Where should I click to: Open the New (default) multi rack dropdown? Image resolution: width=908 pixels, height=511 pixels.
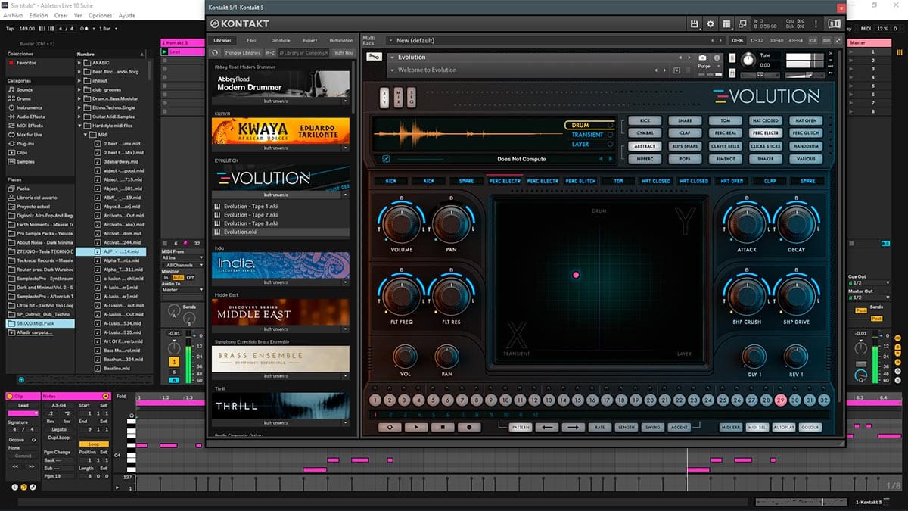tap(549, 40)
